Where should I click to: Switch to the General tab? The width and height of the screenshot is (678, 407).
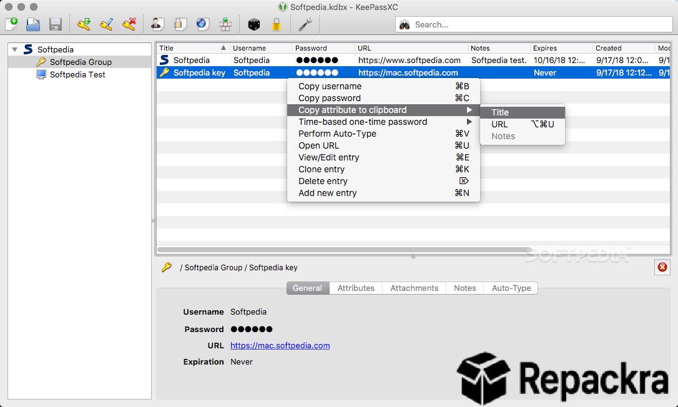(x=308, y=288)
